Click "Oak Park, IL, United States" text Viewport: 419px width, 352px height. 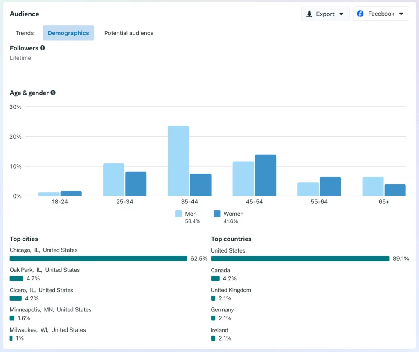click(x=45, y=270)
